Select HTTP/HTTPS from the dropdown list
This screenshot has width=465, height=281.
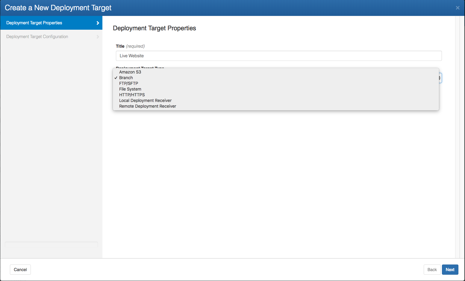[x=132, y=95]
